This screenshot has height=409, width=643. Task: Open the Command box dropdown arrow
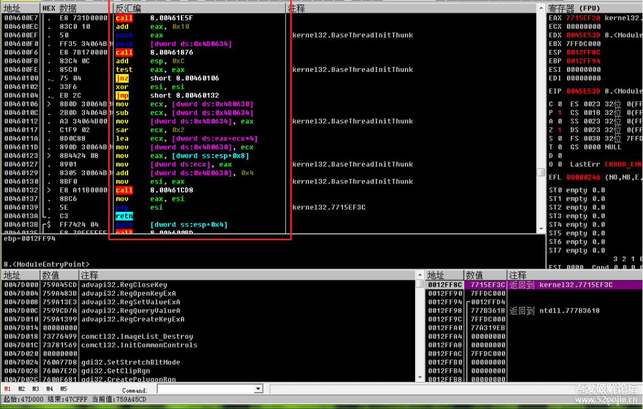259,389
